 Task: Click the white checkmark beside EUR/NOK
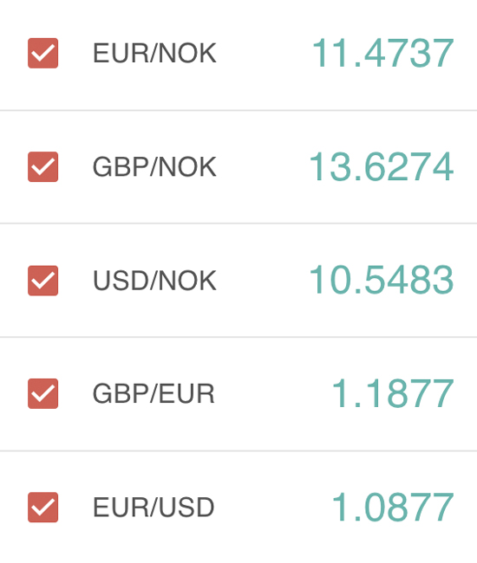(42, 53)
